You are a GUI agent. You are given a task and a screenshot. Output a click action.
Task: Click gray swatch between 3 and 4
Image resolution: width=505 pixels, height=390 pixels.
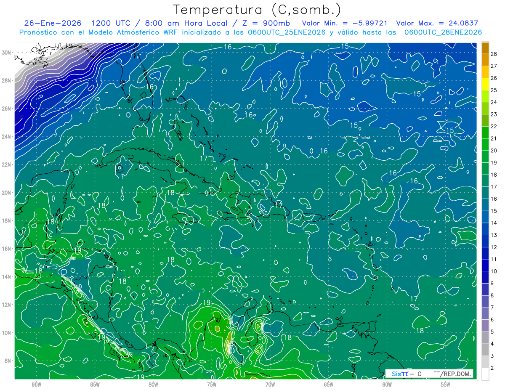pyautogui.click(x=486, y=350)
